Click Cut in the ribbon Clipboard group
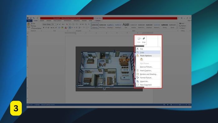The image size is (218, 123). pyautogui.click(x=33, y=23)
